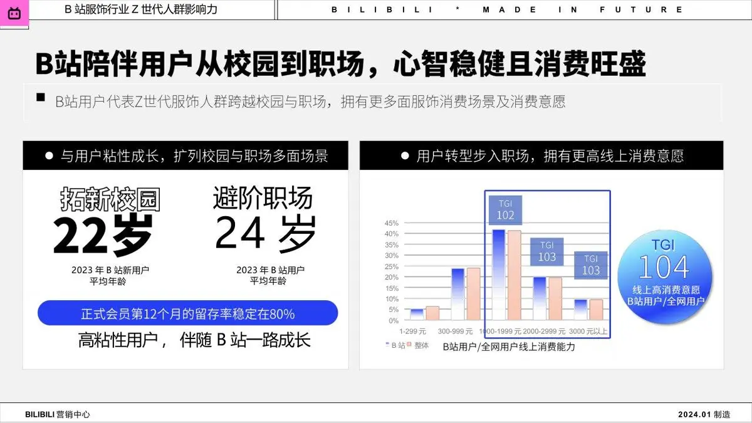Select footer date "2024.01 制造"
Viewport: 752px width, 423px height.
coord(704,414)
